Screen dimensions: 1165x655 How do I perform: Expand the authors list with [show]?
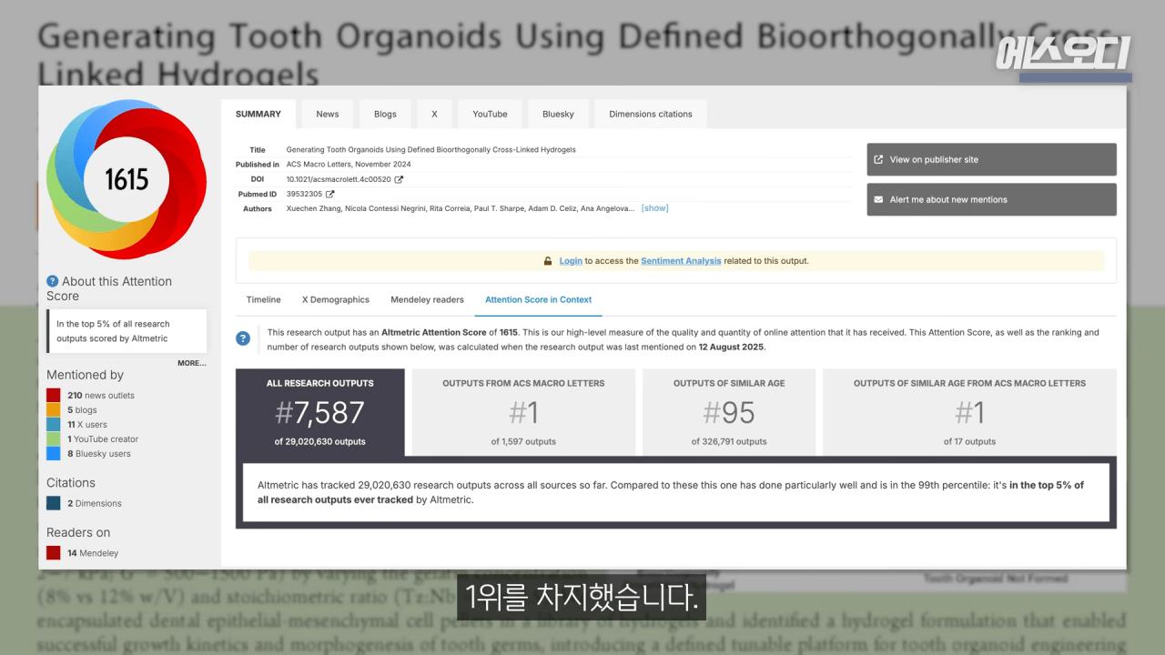[x=654, y=208]
